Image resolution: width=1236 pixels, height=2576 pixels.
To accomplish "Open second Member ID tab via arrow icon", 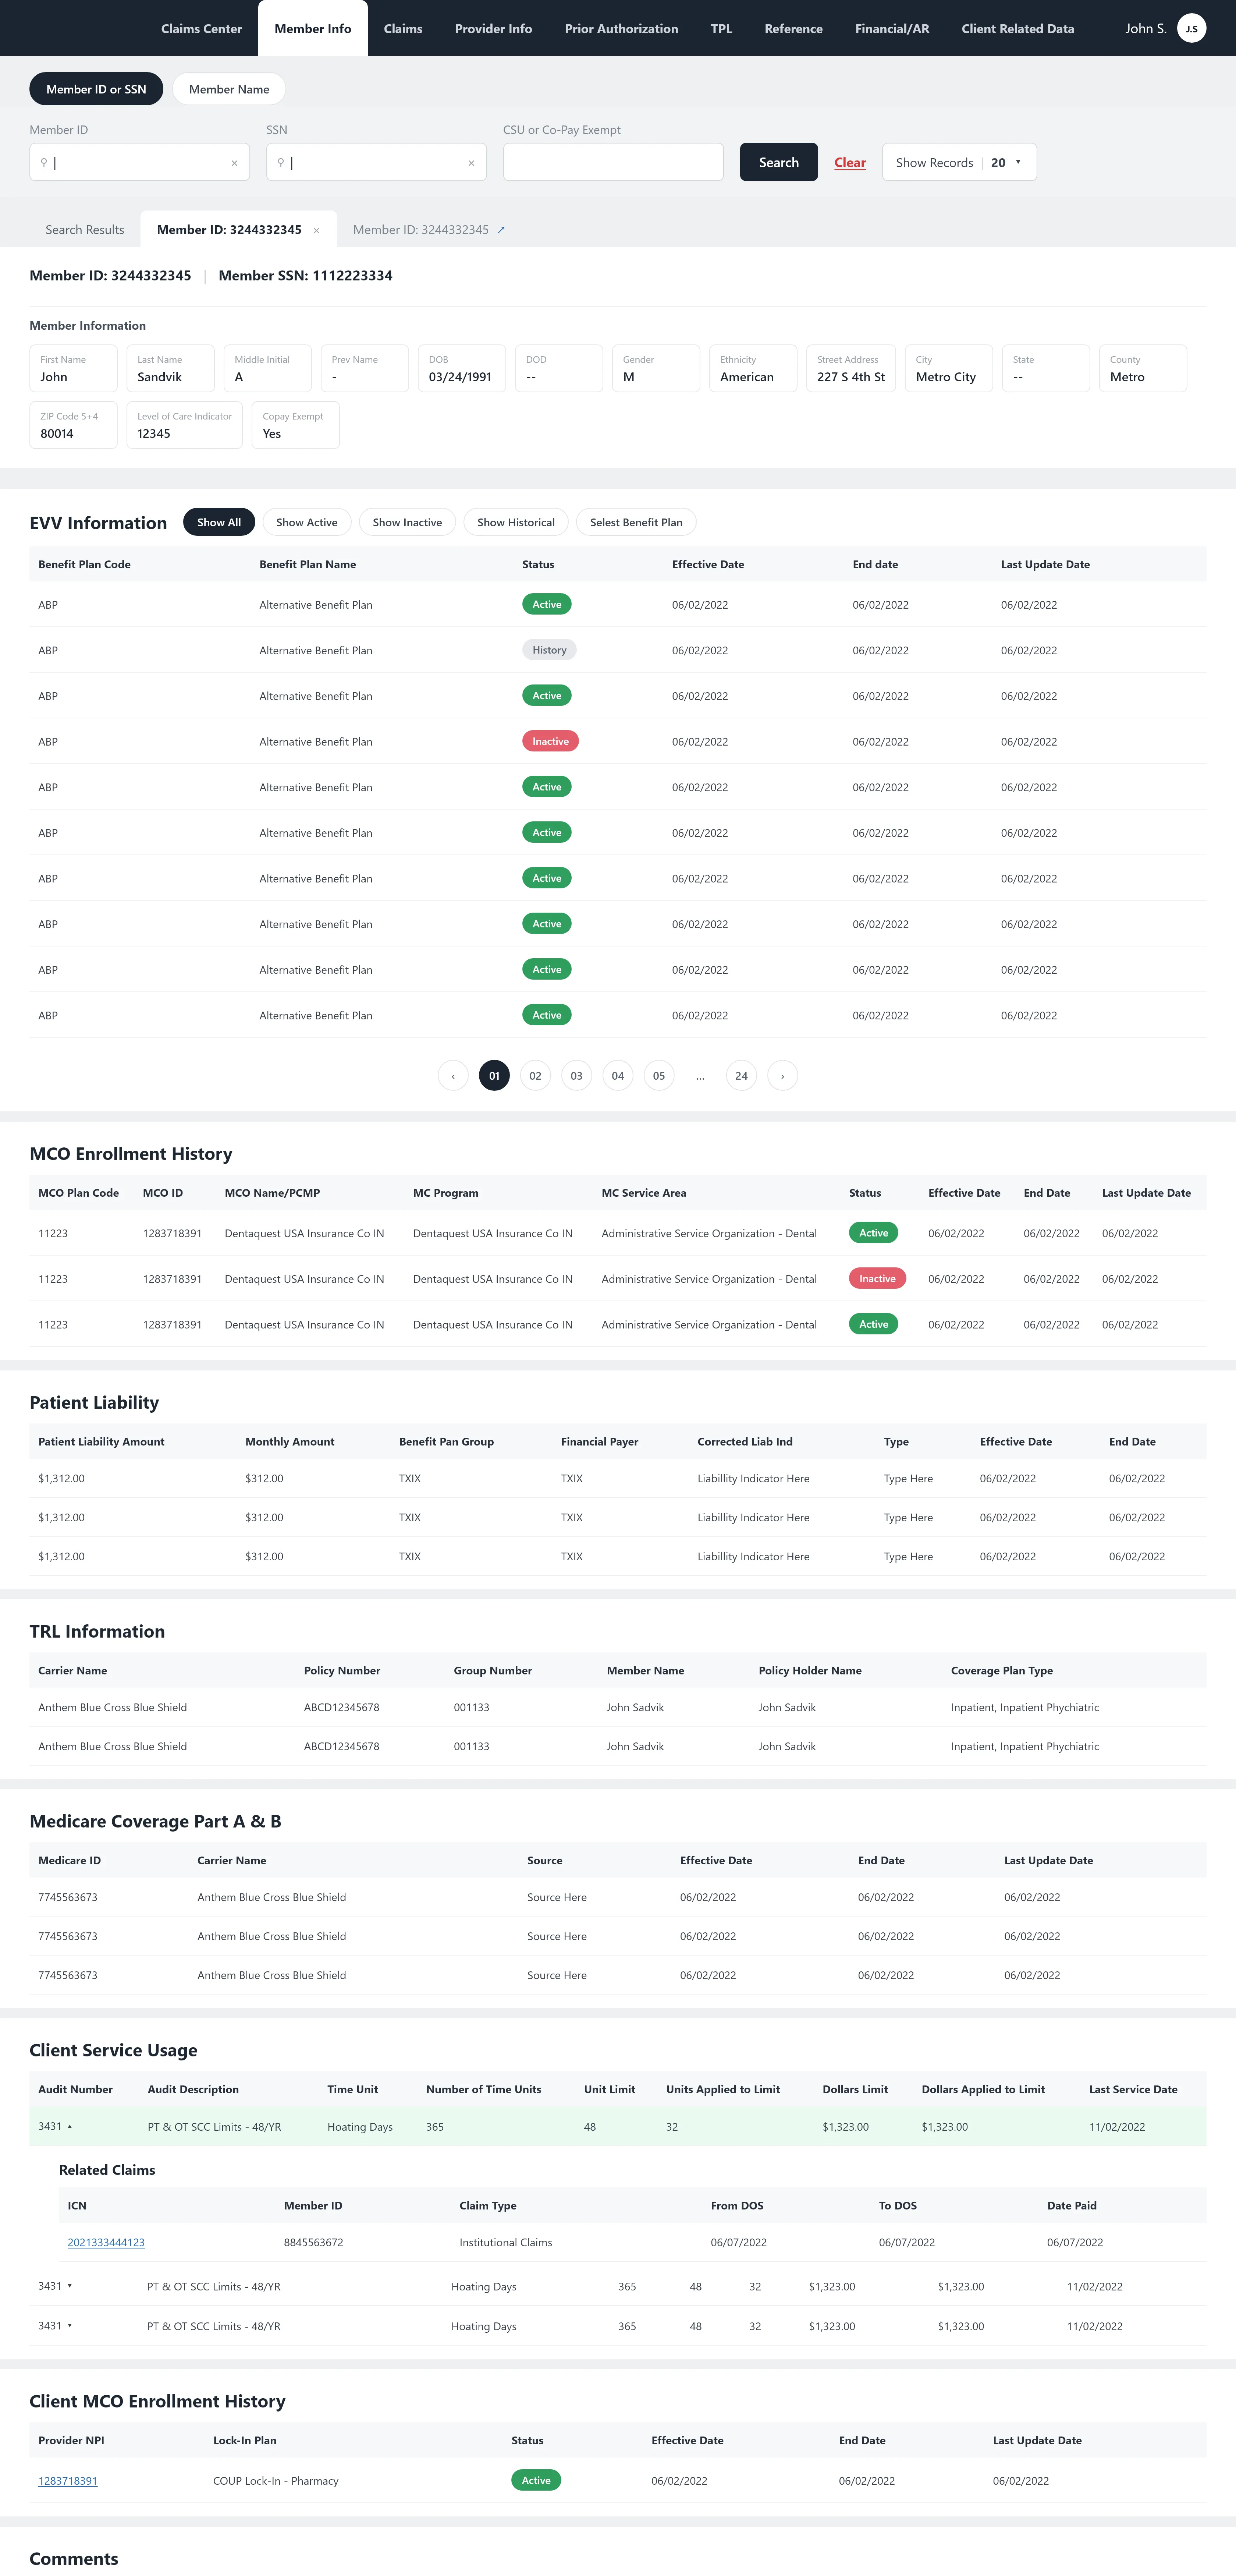I will (x=501, y=230).
